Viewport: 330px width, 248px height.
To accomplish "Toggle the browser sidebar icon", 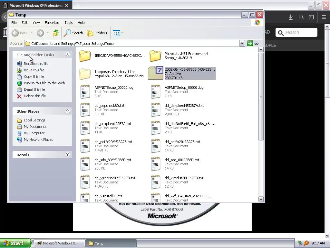I will coord(311,17).
